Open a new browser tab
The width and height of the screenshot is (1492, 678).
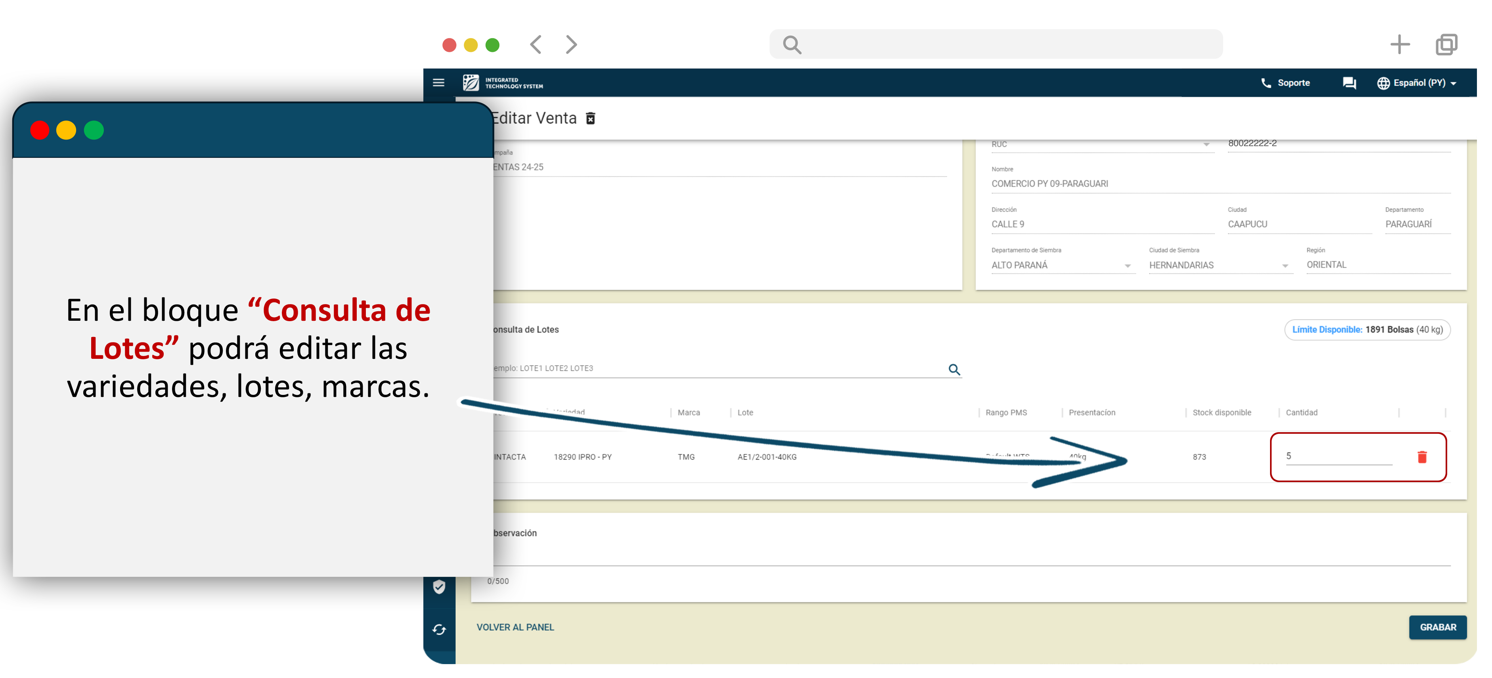click(x=1400, y=45)
